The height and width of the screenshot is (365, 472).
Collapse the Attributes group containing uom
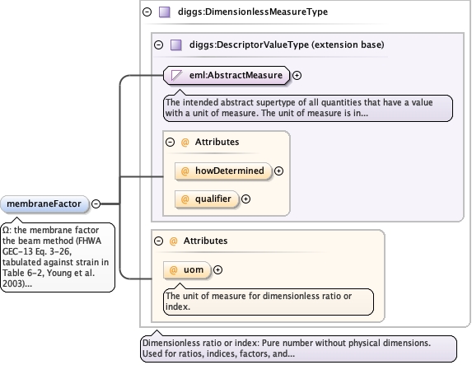[158, 241]
